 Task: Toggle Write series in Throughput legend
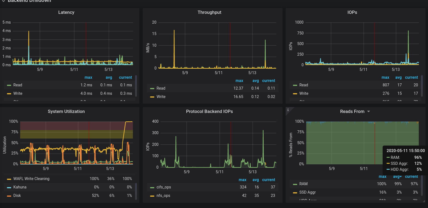click(161, 97)
